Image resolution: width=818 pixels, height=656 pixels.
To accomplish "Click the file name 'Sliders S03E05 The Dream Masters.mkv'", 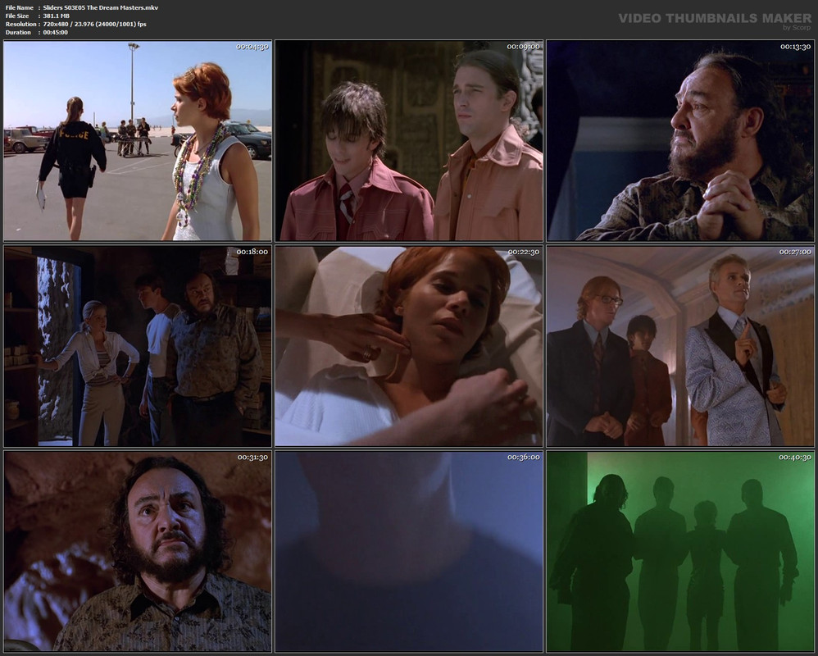I will (x=101, y=8).
